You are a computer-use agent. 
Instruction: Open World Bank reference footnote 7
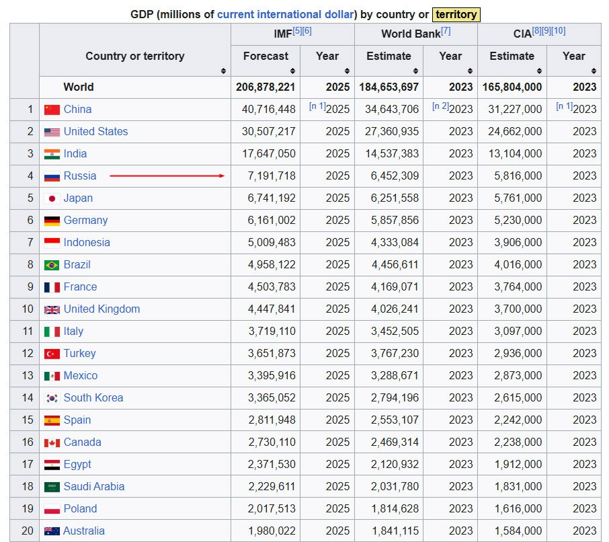(x=446, y=31)
